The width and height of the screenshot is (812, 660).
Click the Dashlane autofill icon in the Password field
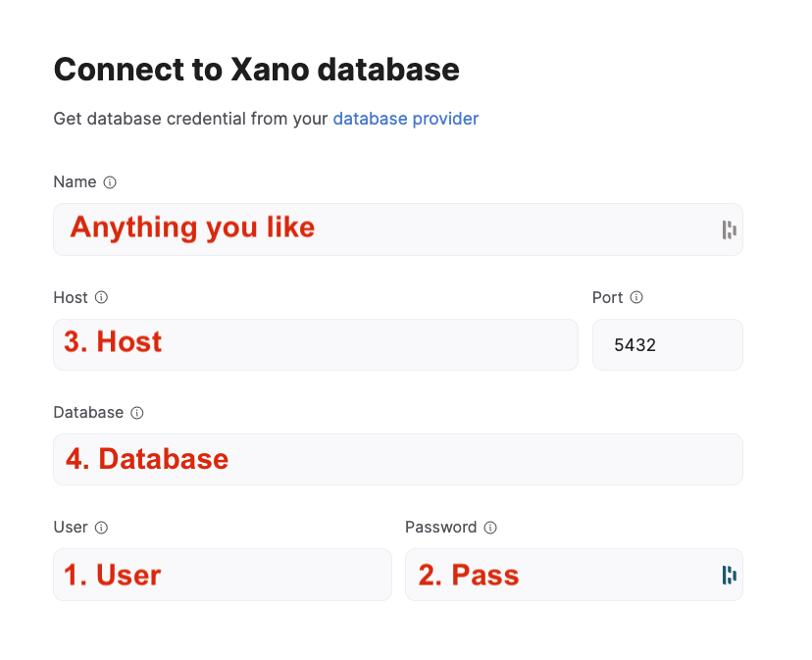click(x=729, y=575)
